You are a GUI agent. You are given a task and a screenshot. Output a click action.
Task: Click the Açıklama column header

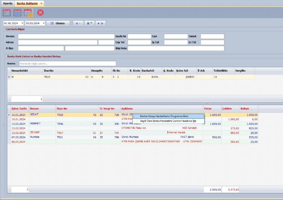click(x=162, y=109)
